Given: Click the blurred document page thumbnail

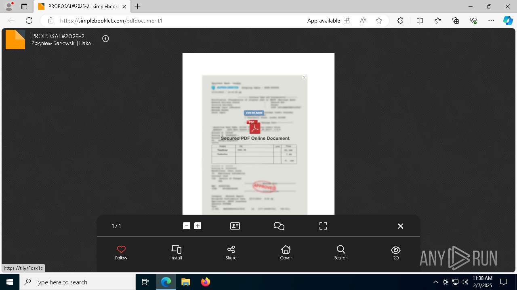Looking at the screenshot, I should 255,145.
